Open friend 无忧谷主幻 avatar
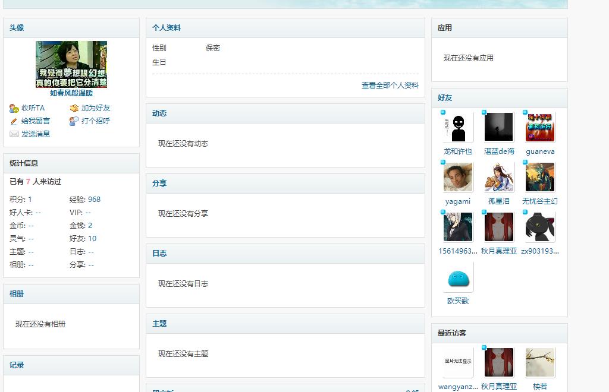 (x=540, y=177)
